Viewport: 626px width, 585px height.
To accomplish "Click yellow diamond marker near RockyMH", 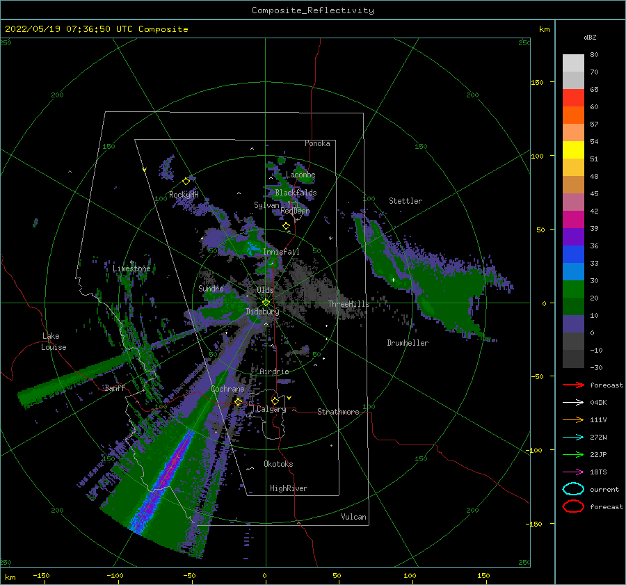I will click(186, 182).
